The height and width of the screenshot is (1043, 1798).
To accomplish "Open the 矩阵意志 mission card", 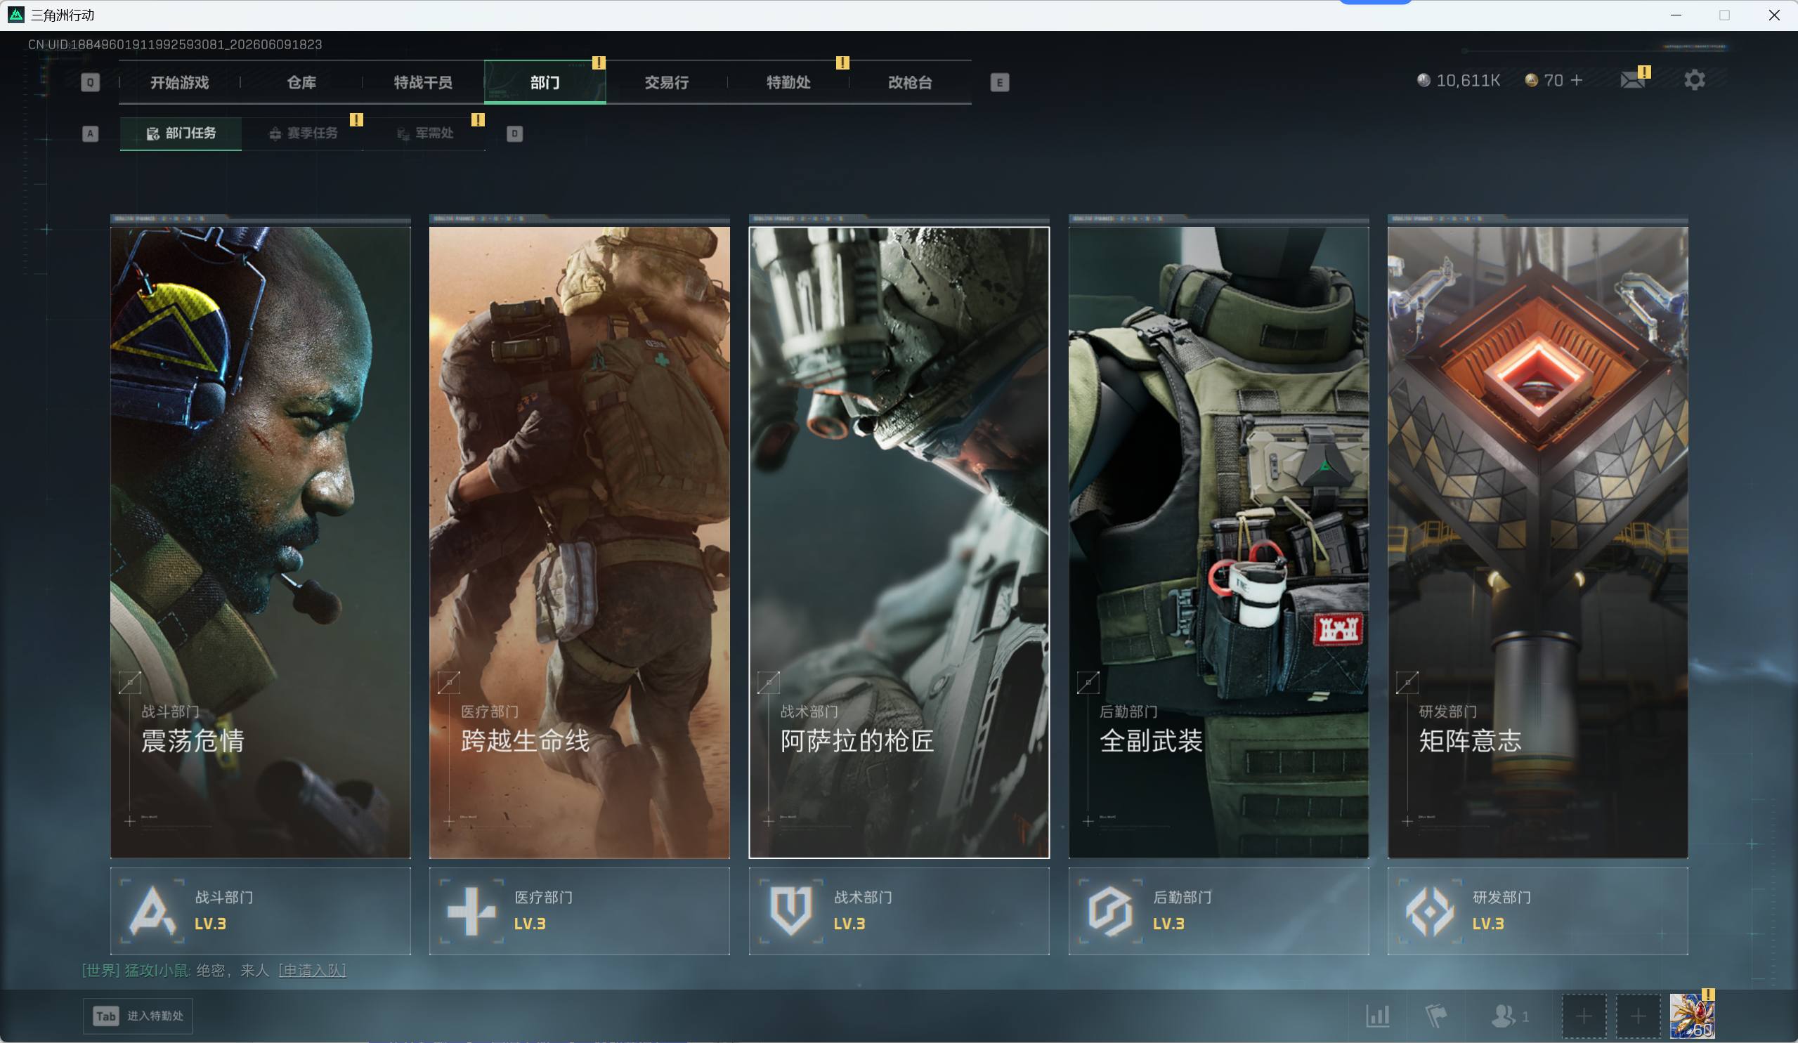I will (1537, 542).
